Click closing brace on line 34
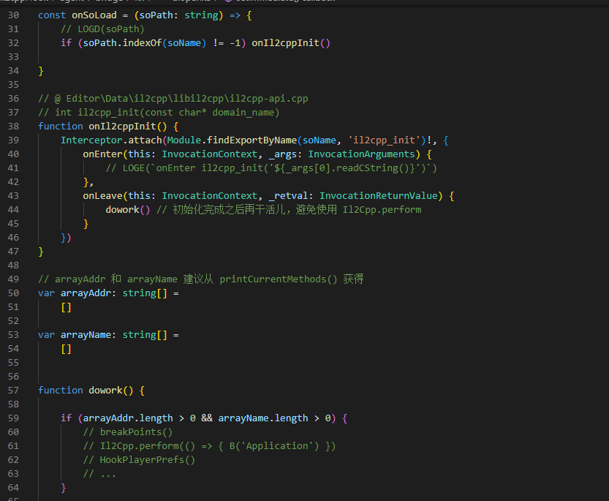Viewport: 609px width, 501px height. click(x=41, y=71)
